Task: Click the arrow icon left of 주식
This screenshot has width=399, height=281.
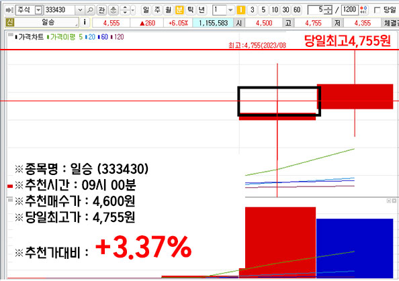Action: 9,10
